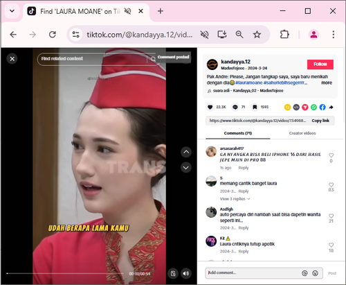Reply to arsasarah417's comment
The height and width of the screenshot is (285, 346).
[244, 168]
